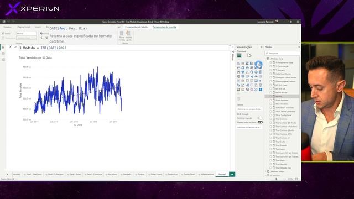Image resolution: width=354 pixels, height=199 pixels.
Task: Switch to Model view in left sidebar
Action: click(x=3, y=60)
